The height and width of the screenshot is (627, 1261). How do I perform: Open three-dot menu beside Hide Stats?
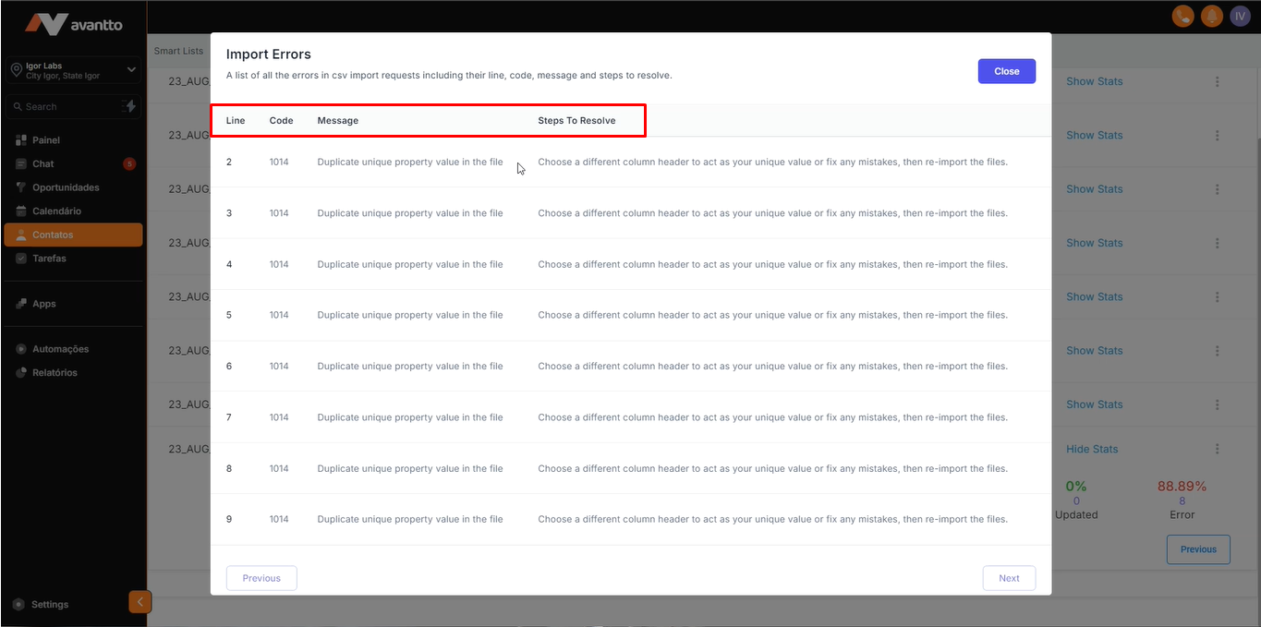1217,450
